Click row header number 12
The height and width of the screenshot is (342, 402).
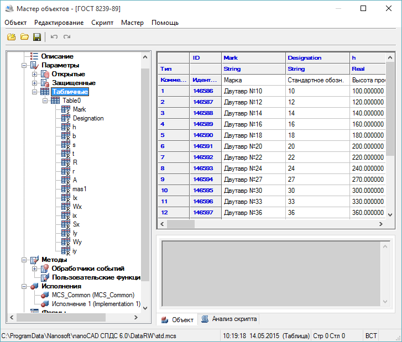click(174, 213)
